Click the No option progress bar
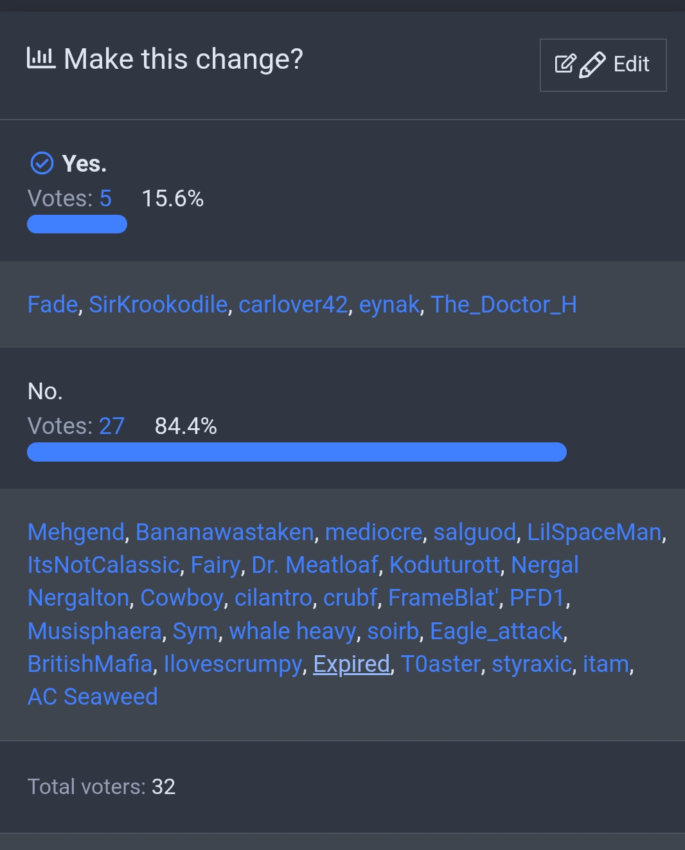 296,452
